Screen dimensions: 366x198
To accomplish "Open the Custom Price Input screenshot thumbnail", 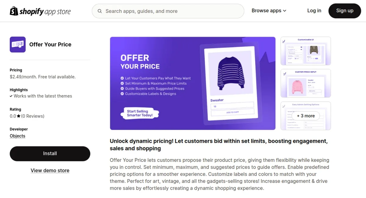I will [x=306, y=83].
